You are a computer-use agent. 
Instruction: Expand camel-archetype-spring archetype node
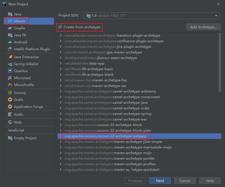tap(61, 114)
